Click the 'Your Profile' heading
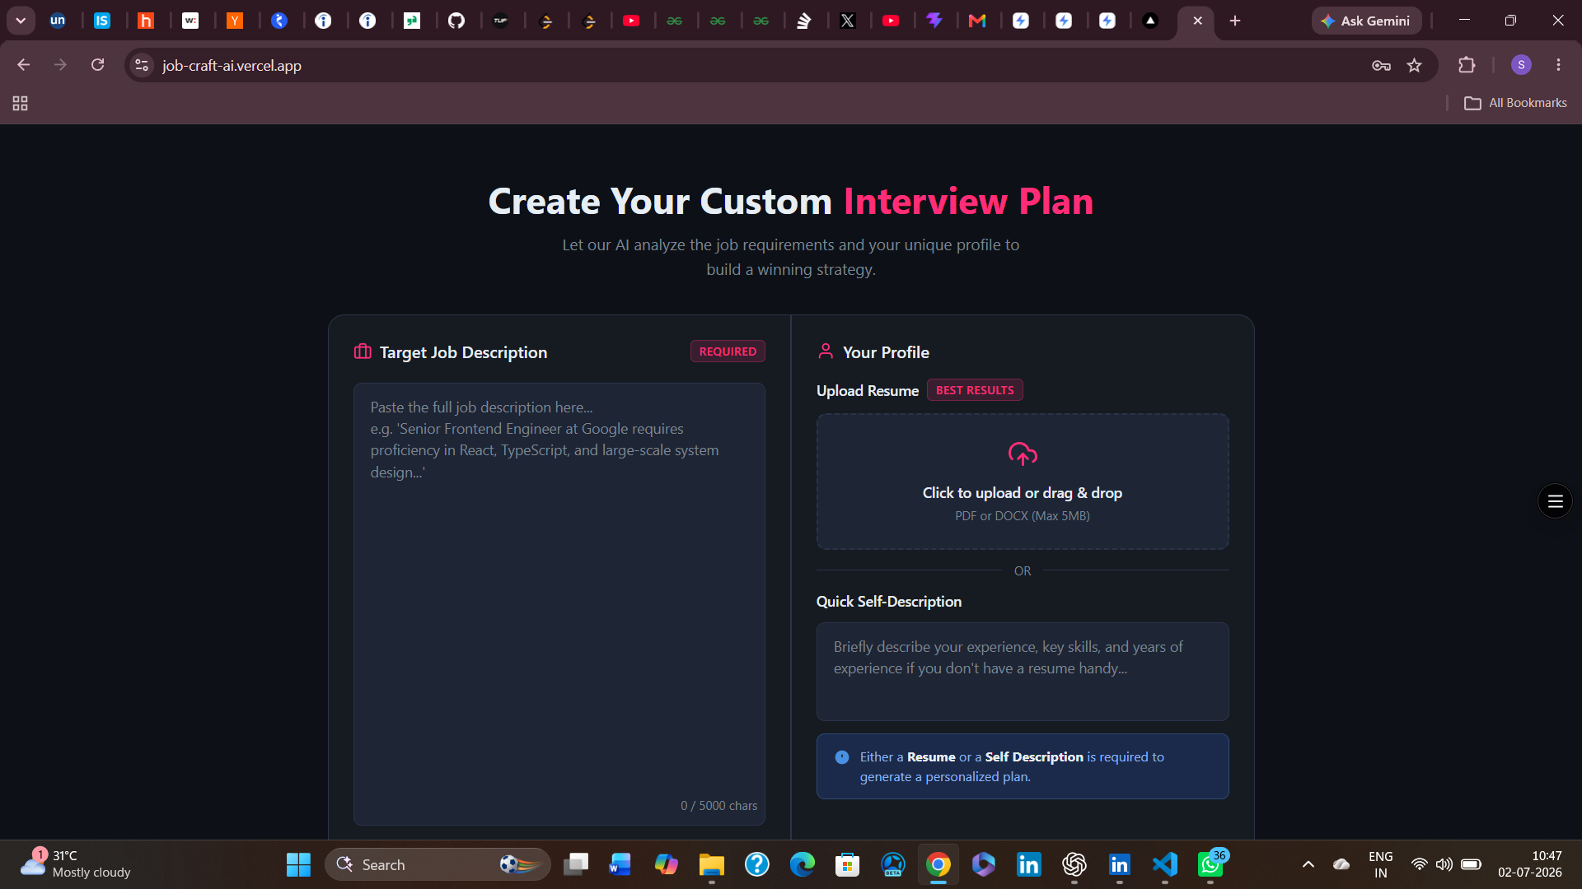Viewport: 1582px width, 889px height. pos(886,352)
